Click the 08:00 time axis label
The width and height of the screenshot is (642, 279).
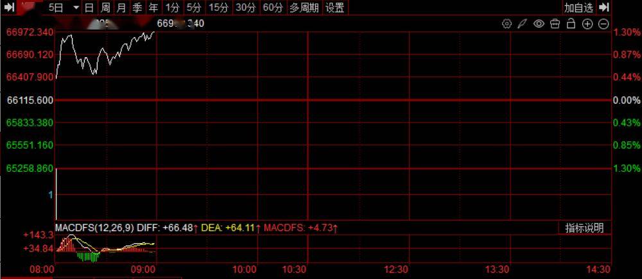(x=42, y=269)
